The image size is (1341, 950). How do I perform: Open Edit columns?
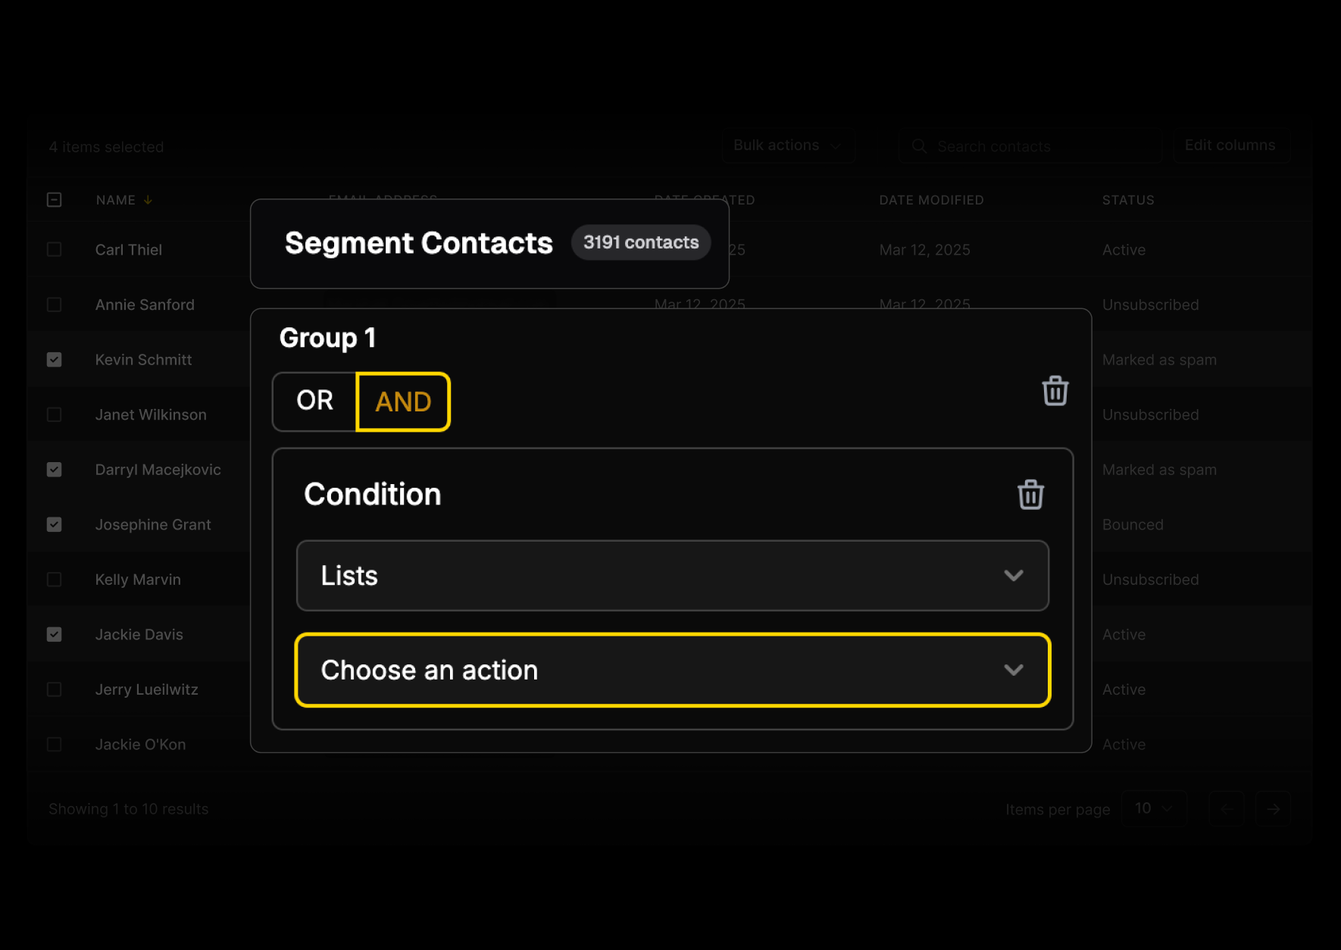click(1230, 145)
